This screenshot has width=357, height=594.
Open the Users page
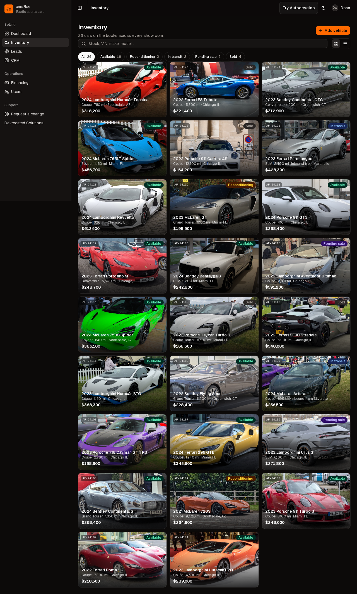click(35, 92)
